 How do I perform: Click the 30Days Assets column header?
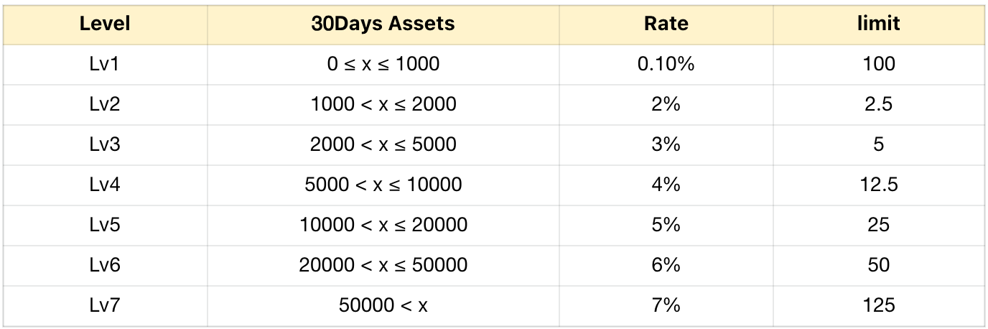(x=383, y=24)
